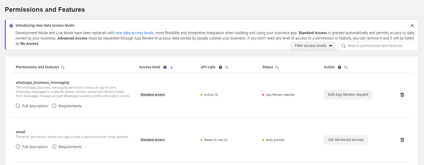Delete the email permission
Image resolution: width=424 pixels, height=165 pixels.
(x=402, y=140)
